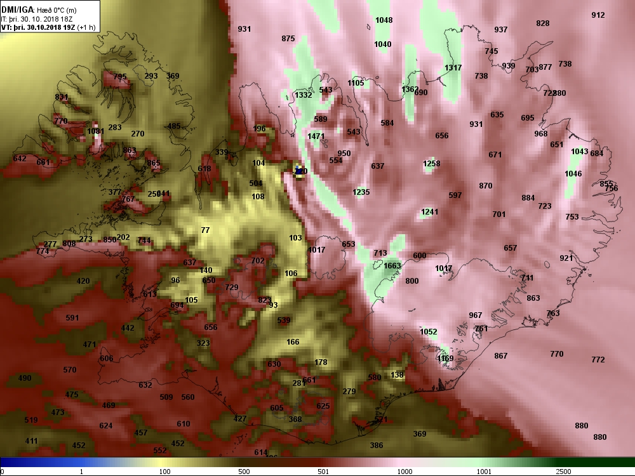Viewport: 635px width, 476px height.
Task: Click the map value 1043
Action: [x=580, y=151]
